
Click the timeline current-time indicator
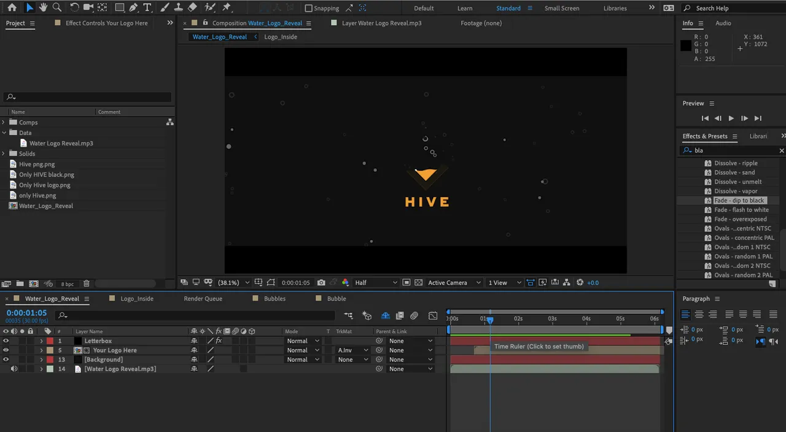point(489,319)
